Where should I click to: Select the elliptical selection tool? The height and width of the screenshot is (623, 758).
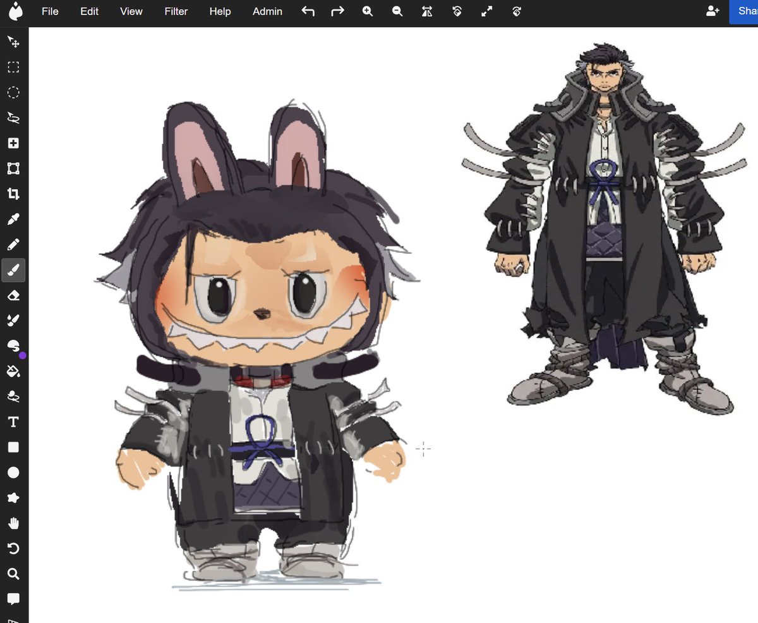13,92
